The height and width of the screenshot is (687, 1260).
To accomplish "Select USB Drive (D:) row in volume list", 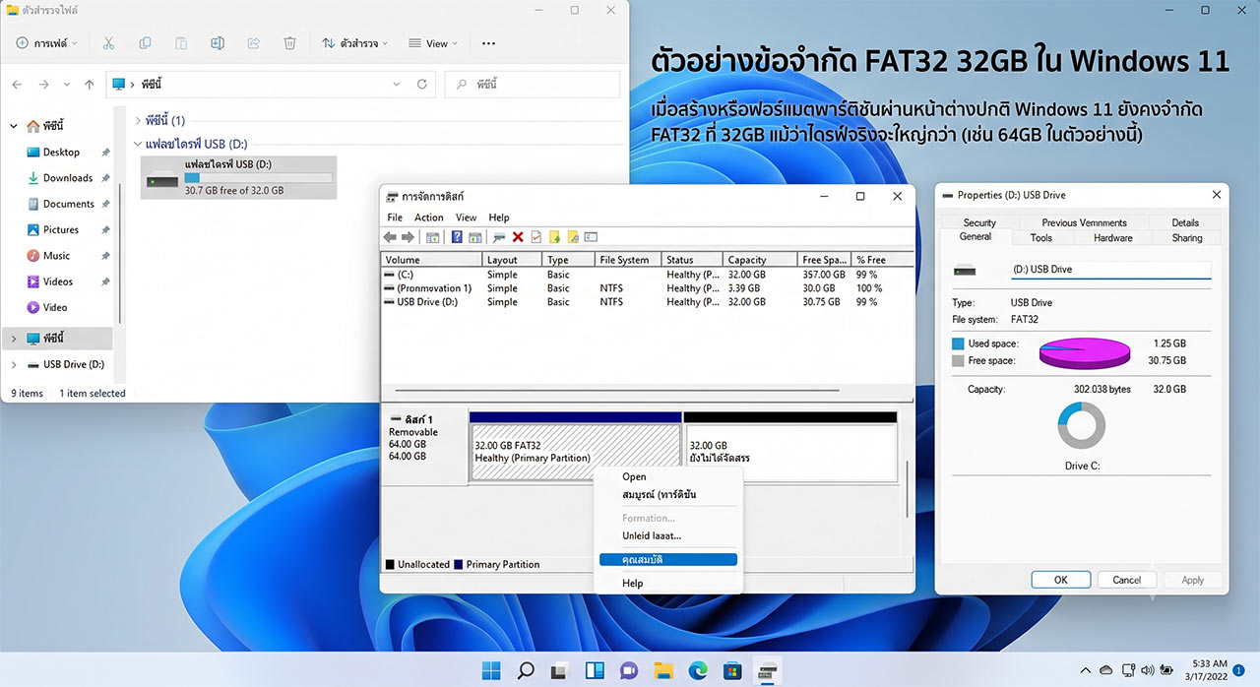I will 647,302.
